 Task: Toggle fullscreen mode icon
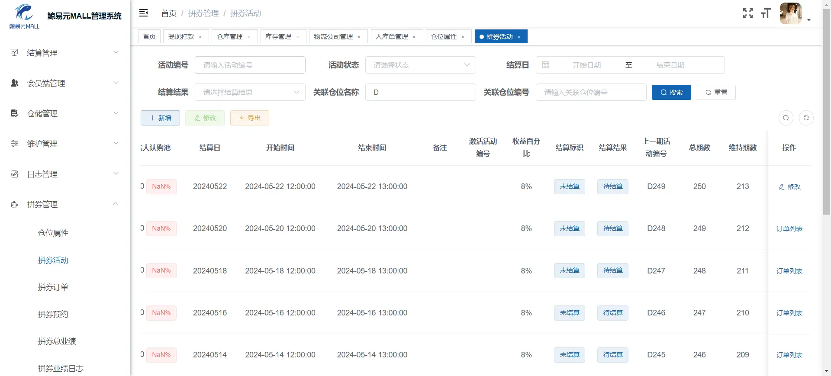(748, 13)
